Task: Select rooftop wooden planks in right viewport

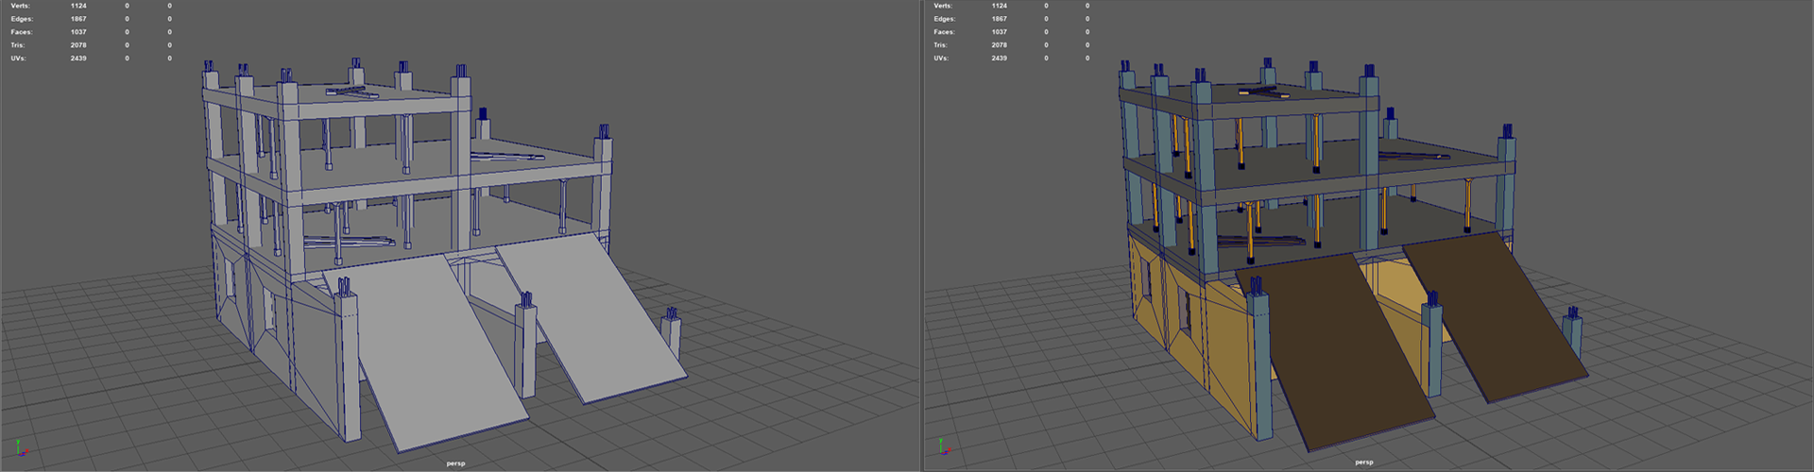Action: pos(1263,93)
